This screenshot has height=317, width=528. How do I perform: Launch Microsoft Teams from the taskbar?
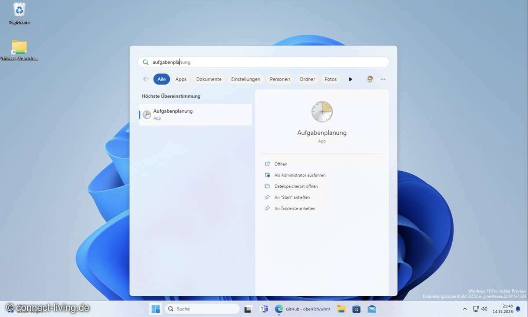tap(264, 309)
